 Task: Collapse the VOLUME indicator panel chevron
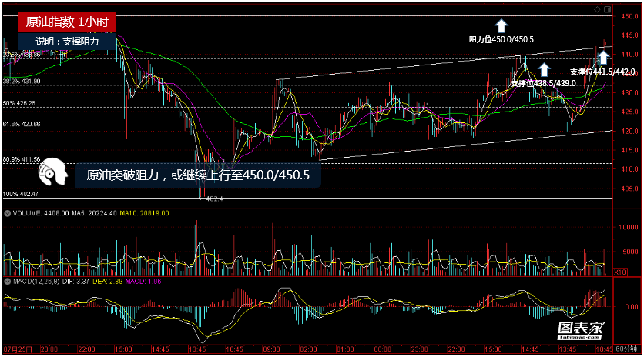point(7,213)
